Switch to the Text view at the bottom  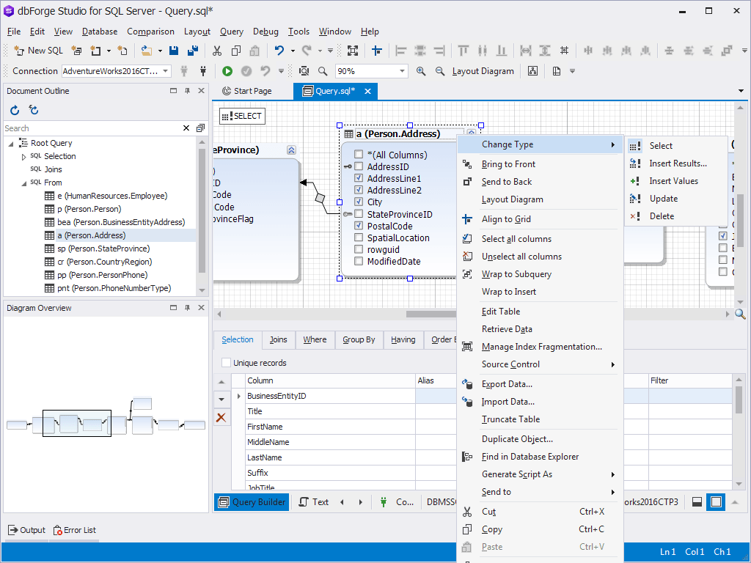(x=320, y=501)
